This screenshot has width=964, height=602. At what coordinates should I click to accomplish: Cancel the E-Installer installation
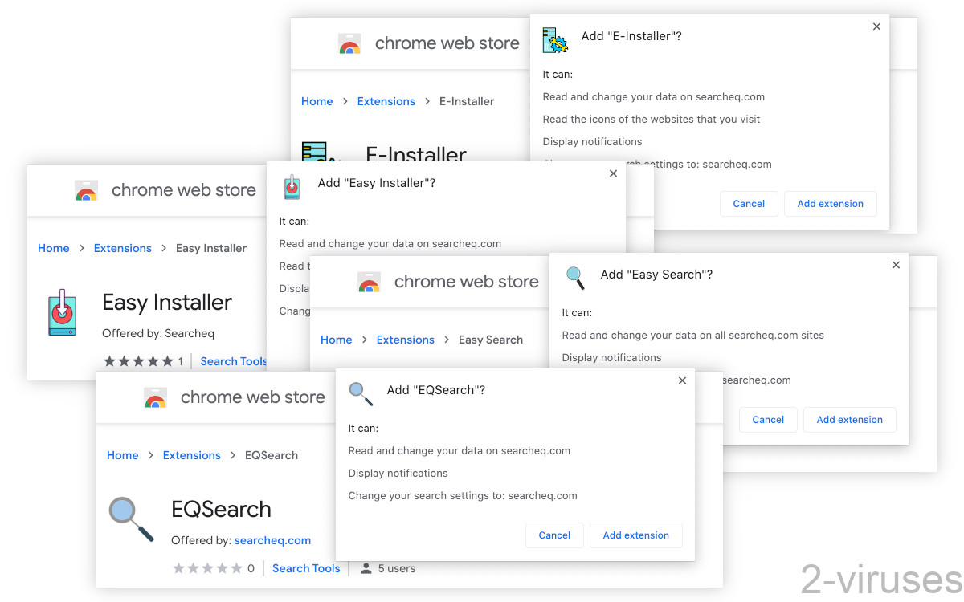tap(749, 203)
